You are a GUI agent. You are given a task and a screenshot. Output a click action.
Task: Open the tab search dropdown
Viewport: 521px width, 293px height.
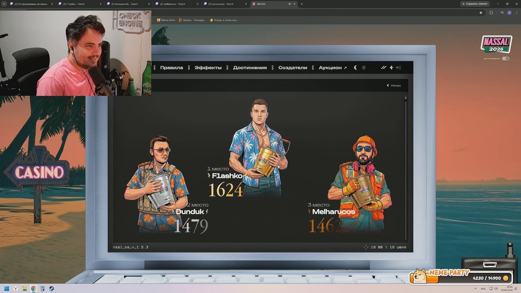(4, 4)
